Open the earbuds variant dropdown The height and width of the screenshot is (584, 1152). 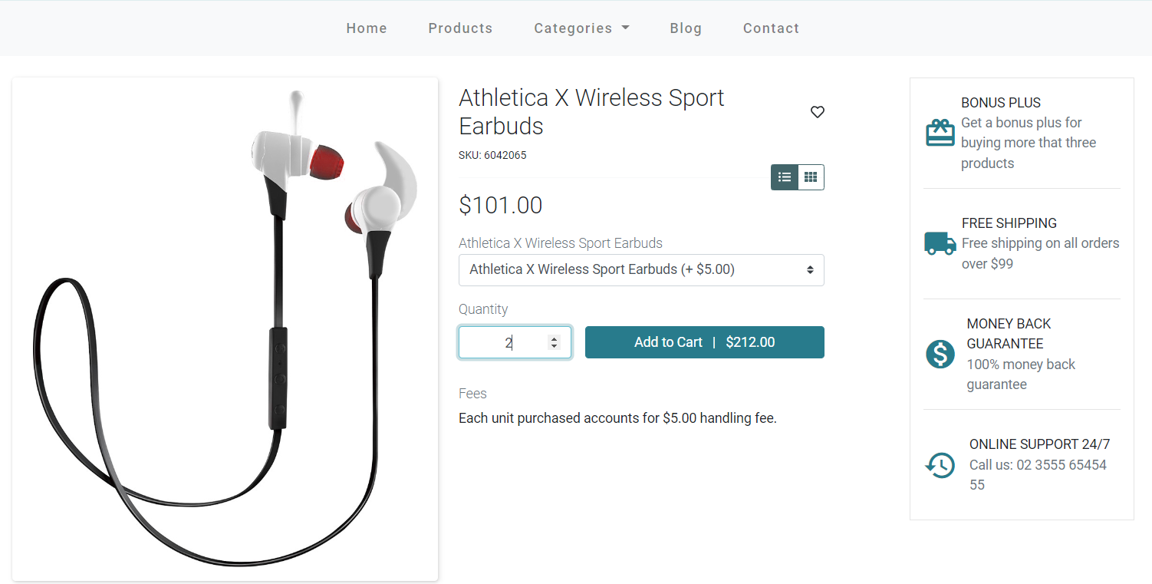coord(641,270)
